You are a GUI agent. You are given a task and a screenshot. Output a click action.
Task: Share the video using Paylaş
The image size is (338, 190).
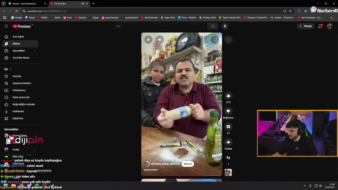click(228, 142)
